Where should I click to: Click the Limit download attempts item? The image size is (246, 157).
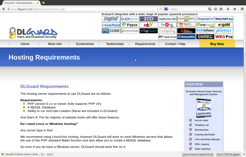[x=204, y=139]
